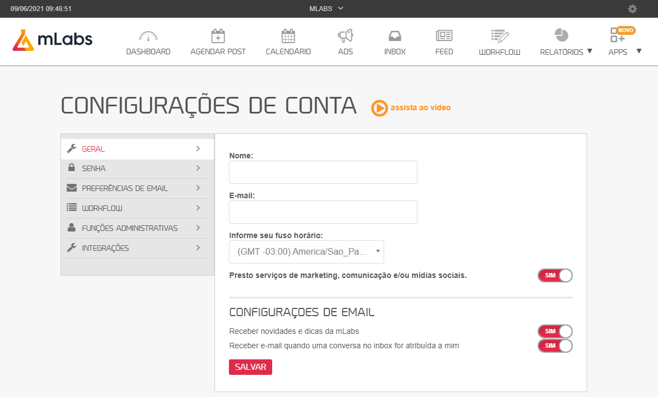Click inside the Nome input field
658x397 pixels.
[323, 172]
